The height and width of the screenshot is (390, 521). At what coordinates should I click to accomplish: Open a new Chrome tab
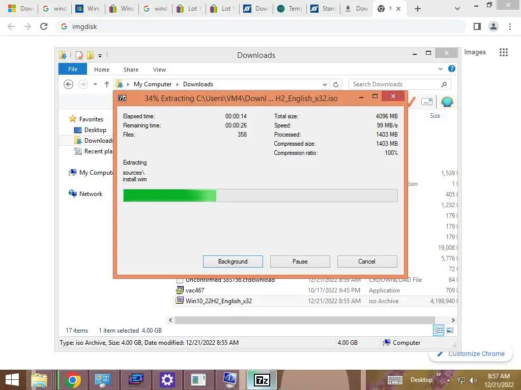tap(418, 9)
